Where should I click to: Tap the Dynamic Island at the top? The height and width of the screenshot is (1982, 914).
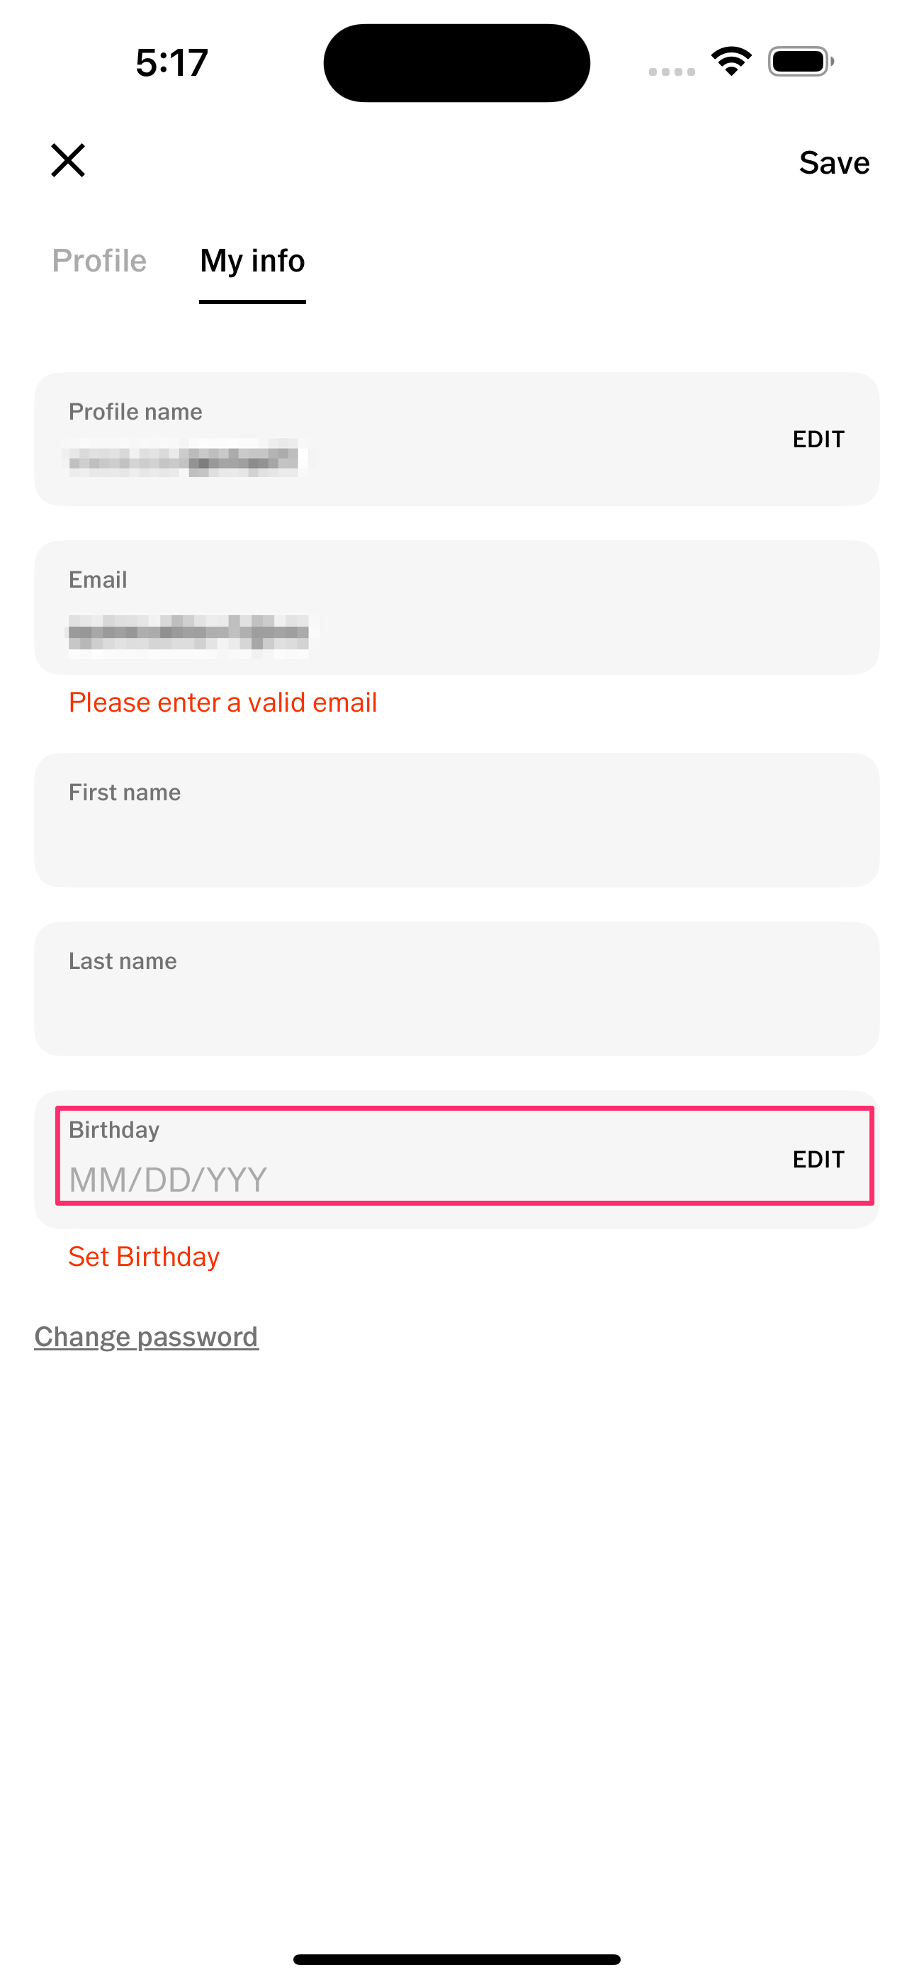point(456,62)
